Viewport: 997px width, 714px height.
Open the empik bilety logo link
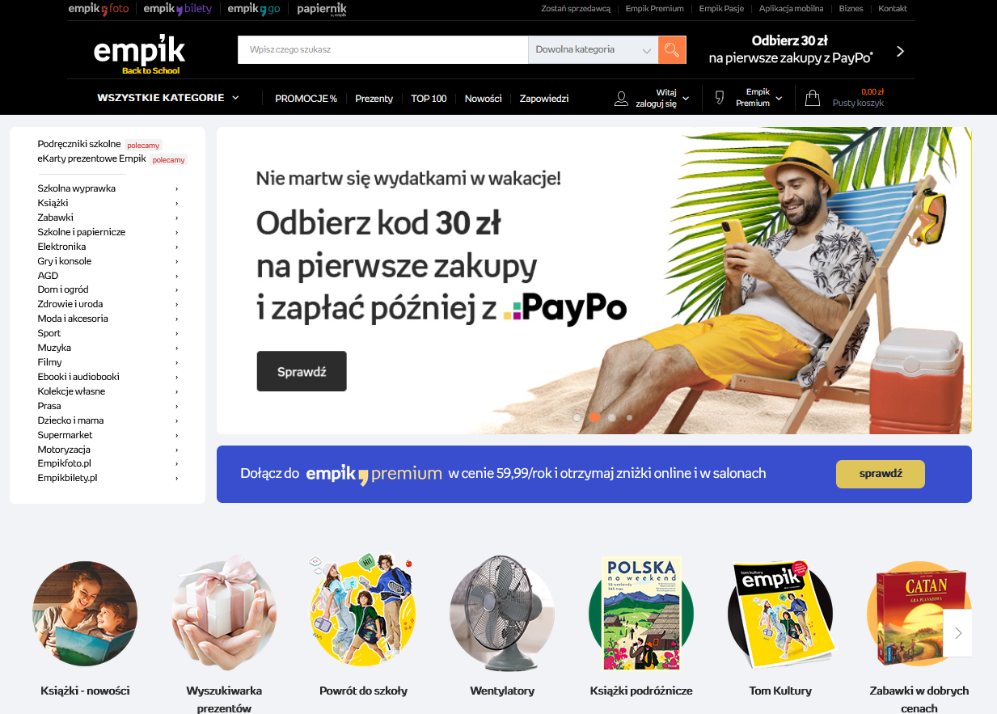point(176,9)
